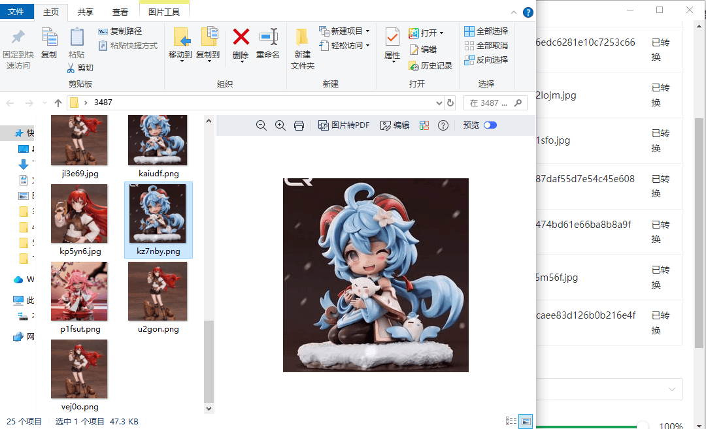Viewport: 706px width, 429px height.
Task: Click the colorful grid apps icon in preview toolbar
Action: (x=424, y=125)
